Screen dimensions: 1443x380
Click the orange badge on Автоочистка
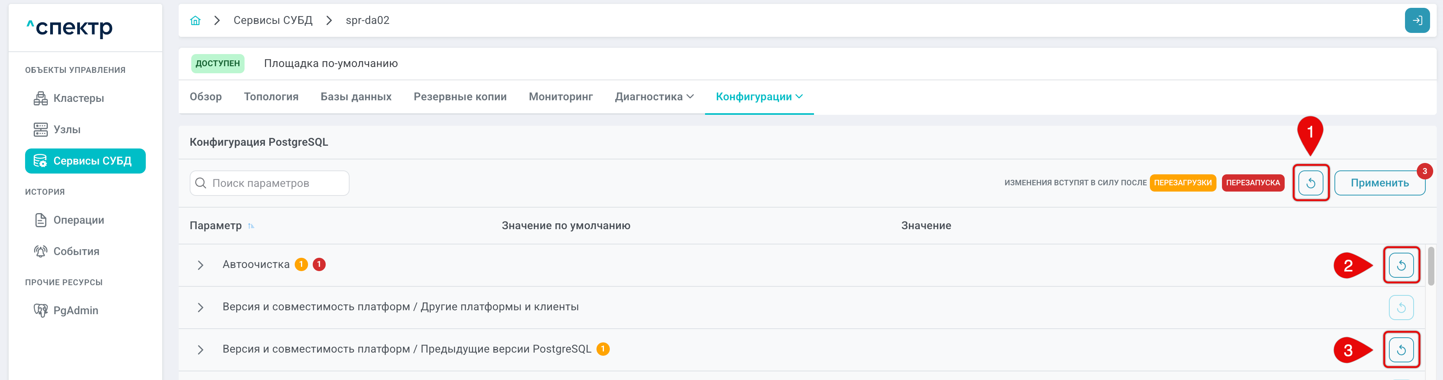pyautogui.click(x=301, y=265)
